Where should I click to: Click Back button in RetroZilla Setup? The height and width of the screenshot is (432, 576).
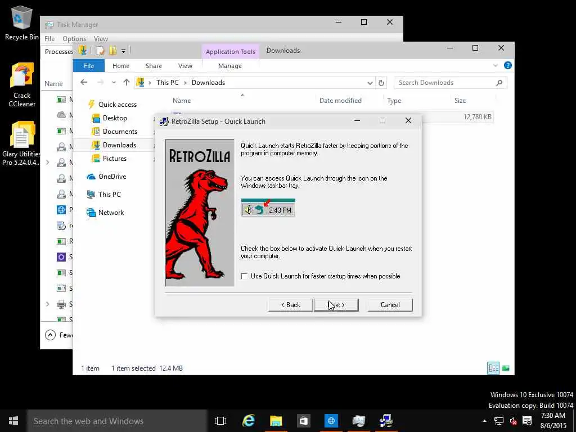tap(291, 305)
